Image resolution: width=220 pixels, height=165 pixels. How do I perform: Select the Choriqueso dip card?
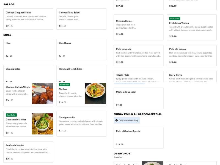tap(81, 124)
